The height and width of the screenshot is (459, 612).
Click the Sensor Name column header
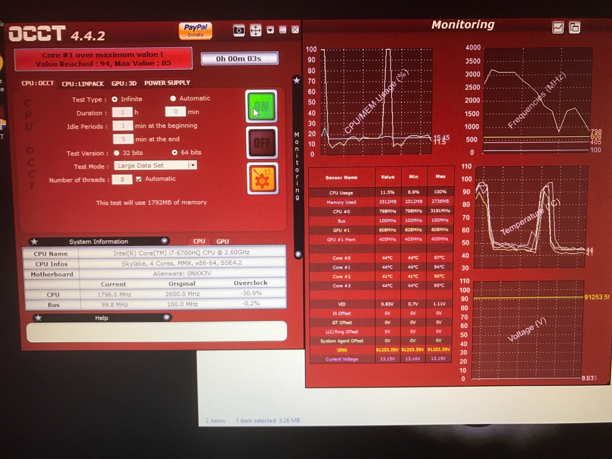(x=341, y=177)
